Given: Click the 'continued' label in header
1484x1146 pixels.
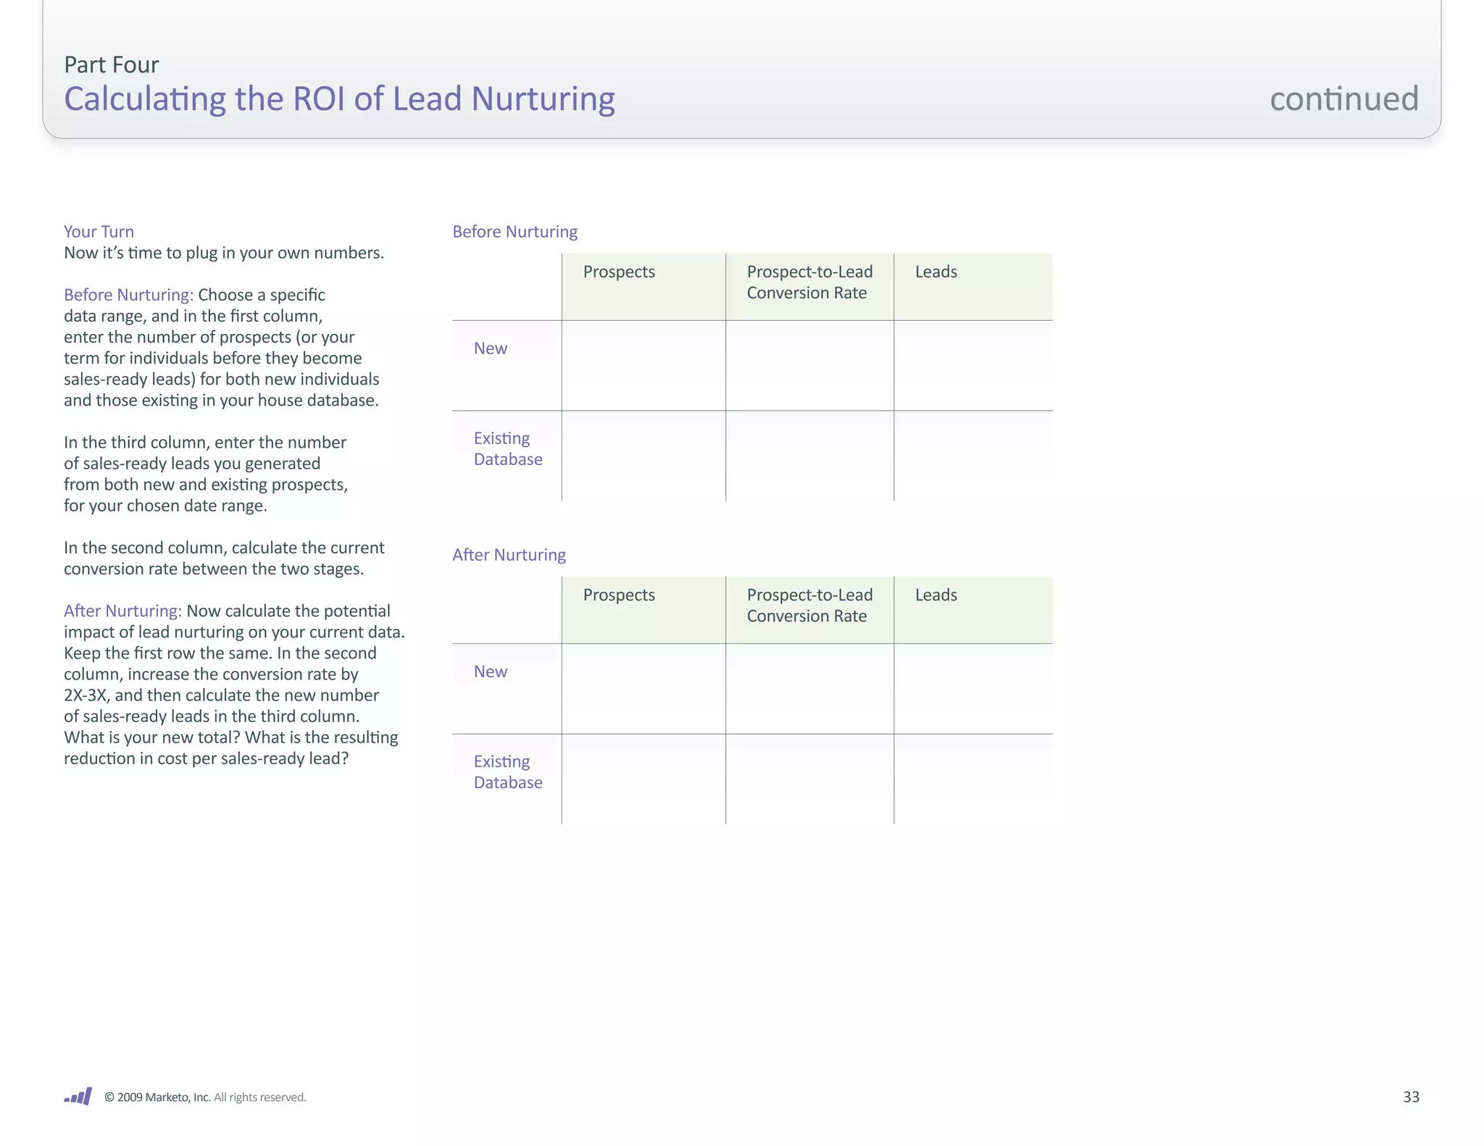Looking at the screenshot, I should [x=1344, y=99].
